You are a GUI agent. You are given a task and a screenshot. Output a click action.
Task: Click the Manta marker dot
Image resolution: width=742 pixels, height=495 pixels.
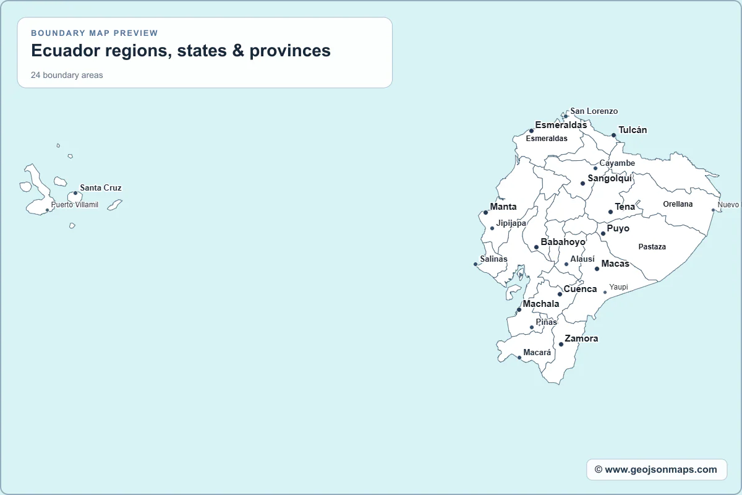pyautogui.click(x=485, y=212)
